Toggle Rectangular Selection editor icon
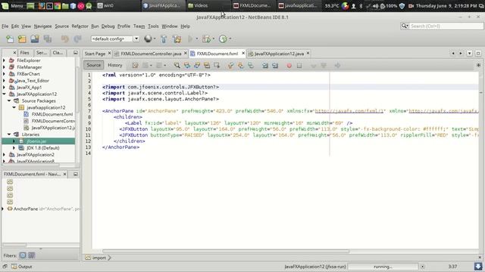Image resolution: width=485 pixels, height=272 pixels. pos(217,66)
